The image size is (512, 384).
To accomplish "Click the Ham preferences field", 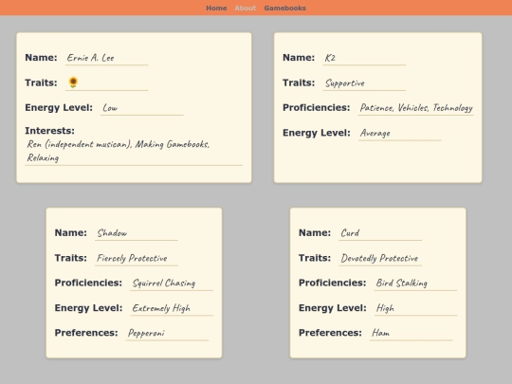I will pyautogui.click(x=411, y=333).
